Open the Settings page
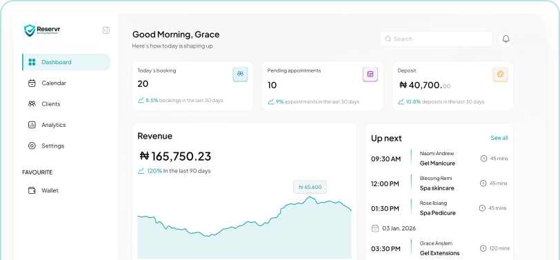This screenshot has width=560, height=260. tap(66, 146)
